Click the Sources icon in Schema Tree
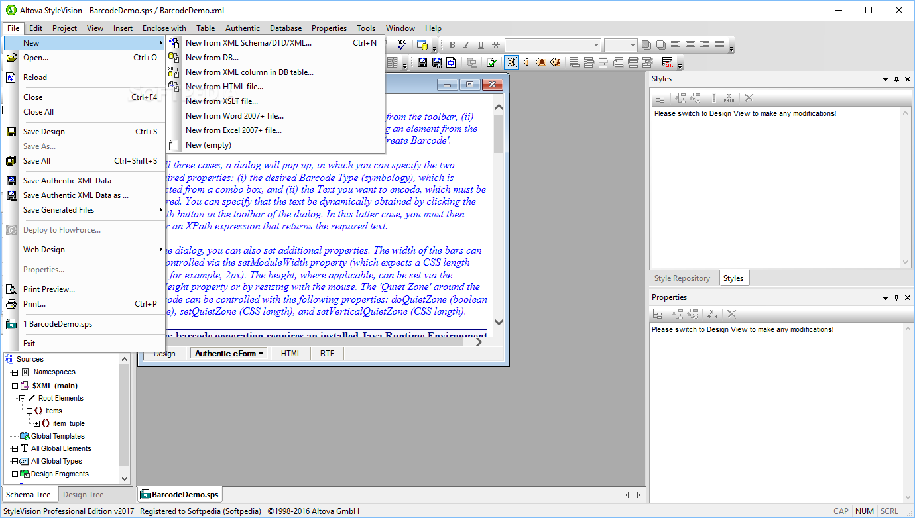Screen dimensions: 915x518 10,359
